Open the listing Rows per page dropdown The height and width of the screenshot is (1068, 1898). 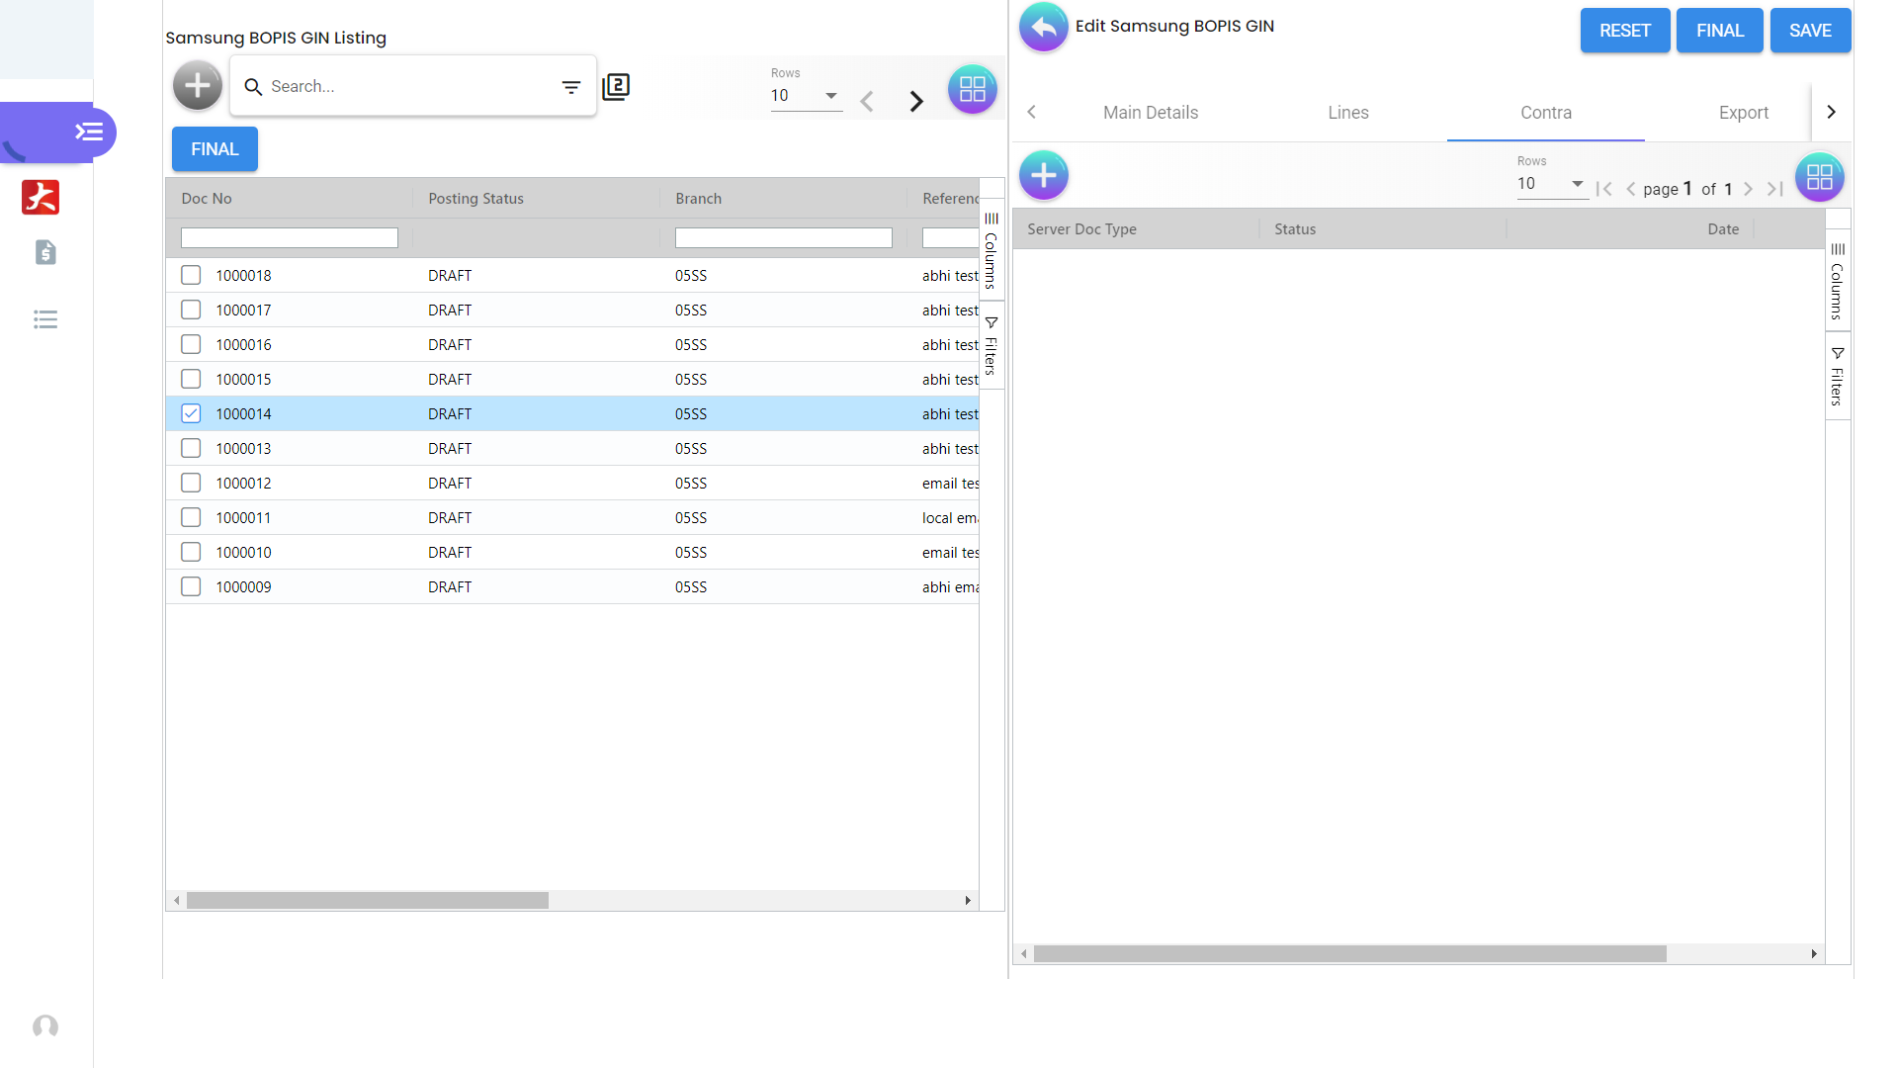coord(806,96)
